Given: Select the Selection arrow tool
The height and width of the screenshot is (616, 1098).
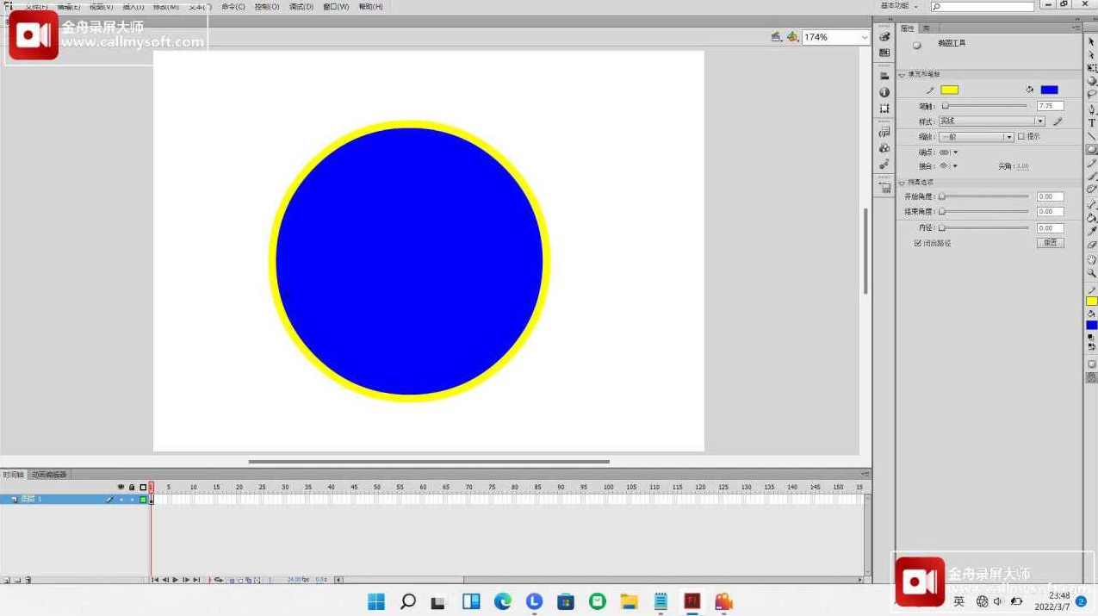Looking at the screenshot, I should 1092,41.
